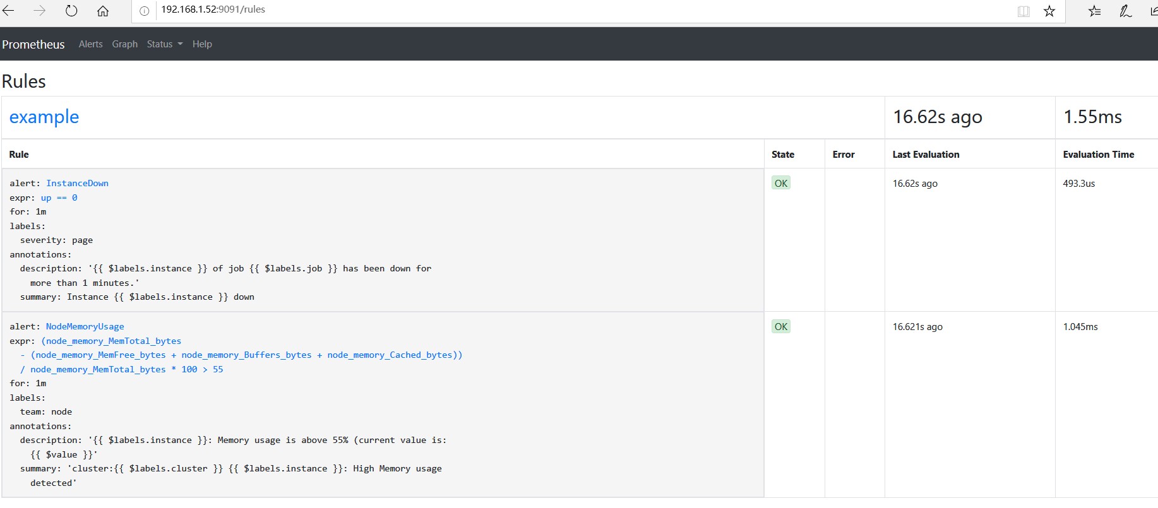Click the State column header
The width and height of the screenshot is (1158, 508).
783,154
